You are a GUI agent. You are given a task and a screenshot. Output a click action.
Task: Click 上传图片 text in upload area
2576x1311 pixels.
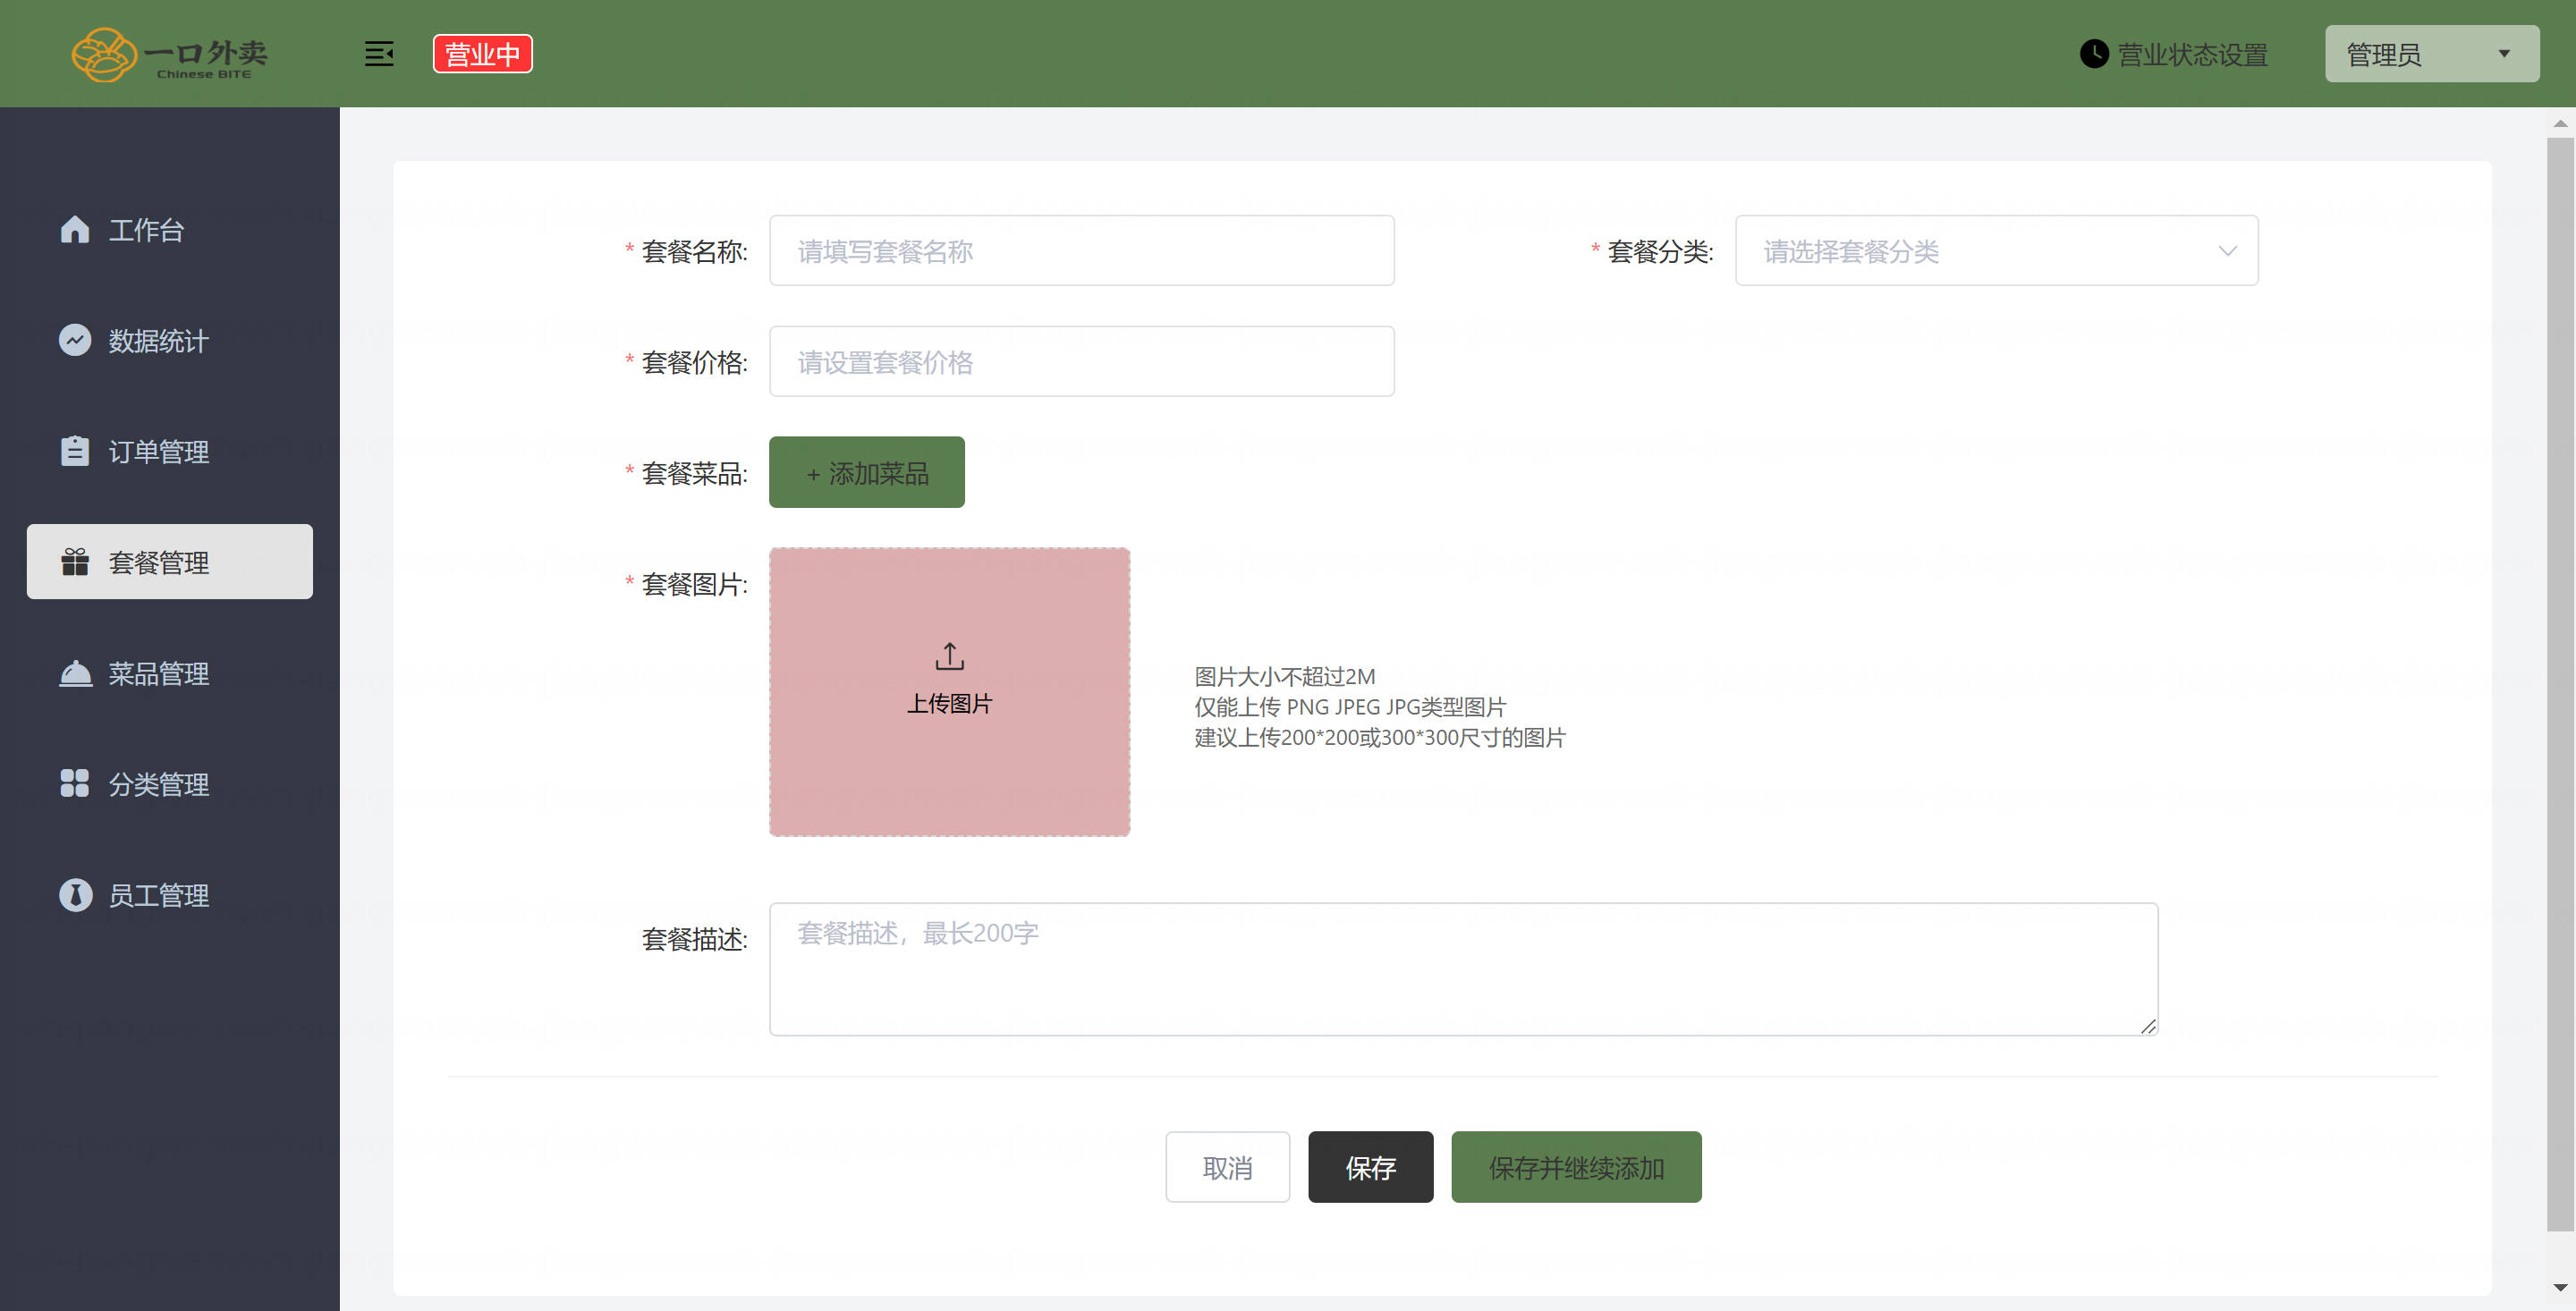950,704
